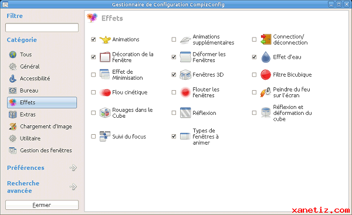Disable the Animations checkbox

click(x=93, y=39)
